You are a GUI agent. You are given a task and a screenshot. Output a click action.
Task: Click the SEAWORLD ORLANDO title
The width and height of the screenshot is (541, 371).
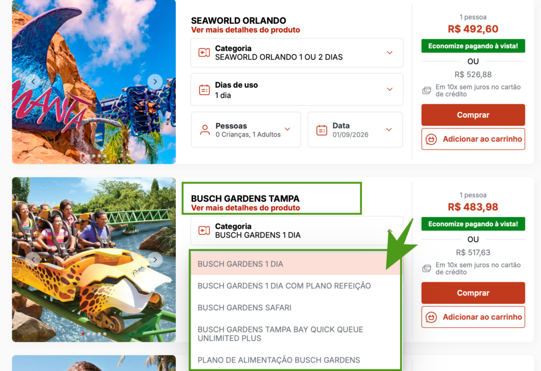coord(238,21)
